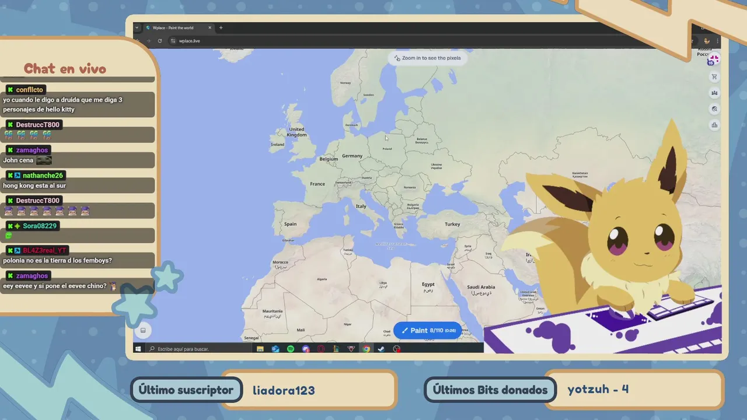The height and width of the screenshot is (420, 747).
Task: Click the 'France' map label
Action: [x=317, y=184]
